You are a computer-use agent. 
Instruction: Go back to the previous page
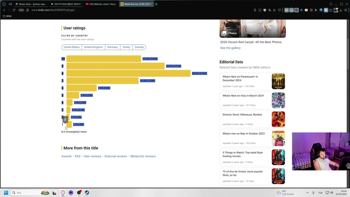[4, 10]
